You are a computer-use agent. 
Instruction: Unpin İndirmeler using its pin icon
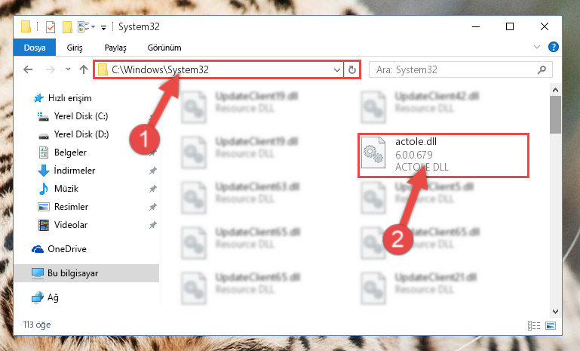click(152, 171)
